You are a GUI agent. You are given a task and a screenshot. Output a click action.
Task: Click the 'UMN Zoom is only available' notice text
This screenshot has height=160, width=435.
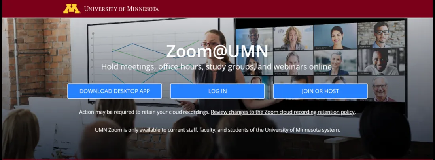(217, 130)
